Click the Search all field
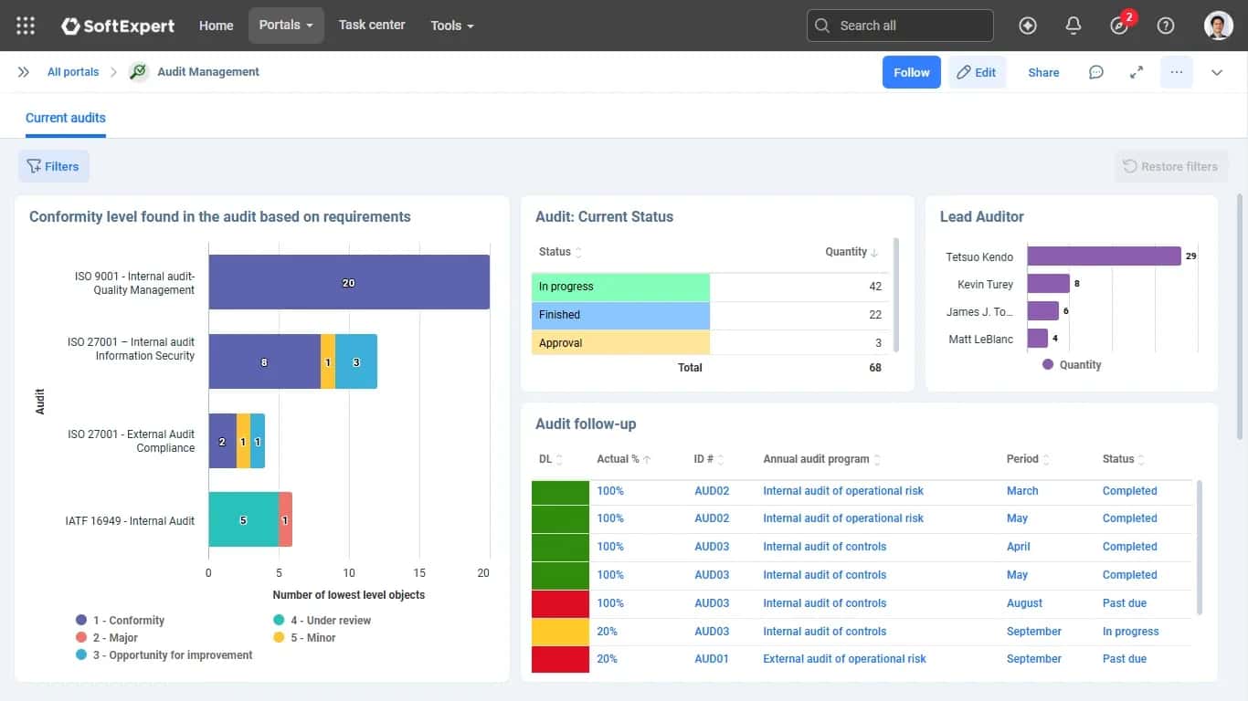This screenshot has width=1248, height=701. click(900, 26)
